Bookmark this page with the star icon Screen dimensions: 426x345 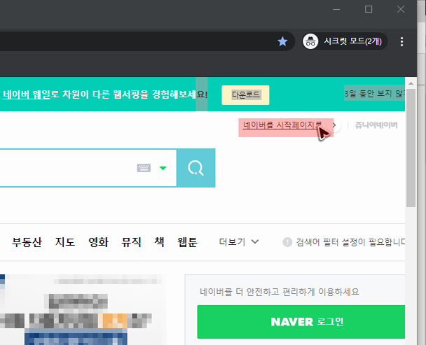point(282,41)
